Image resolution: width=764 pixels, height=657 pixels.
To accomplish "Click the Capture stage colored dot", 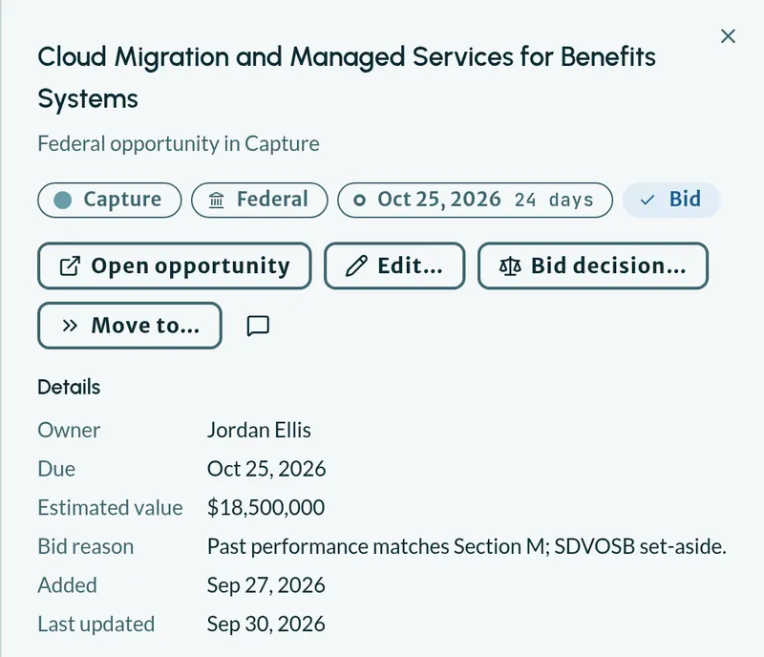I will pos(63,200).
